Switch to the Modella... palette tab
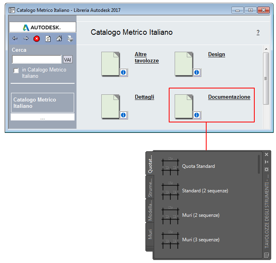The image size is (276, 263). coord(150,211)
